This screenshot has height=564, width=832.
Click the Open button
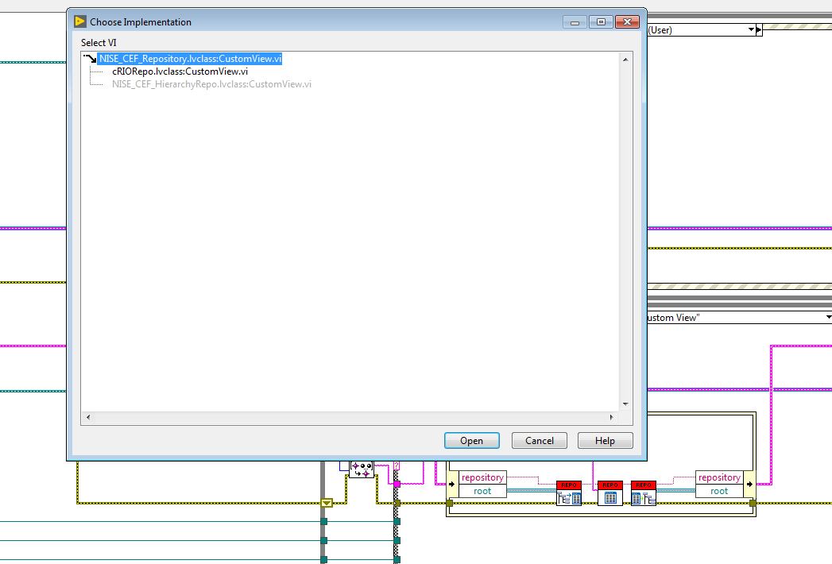472,441
